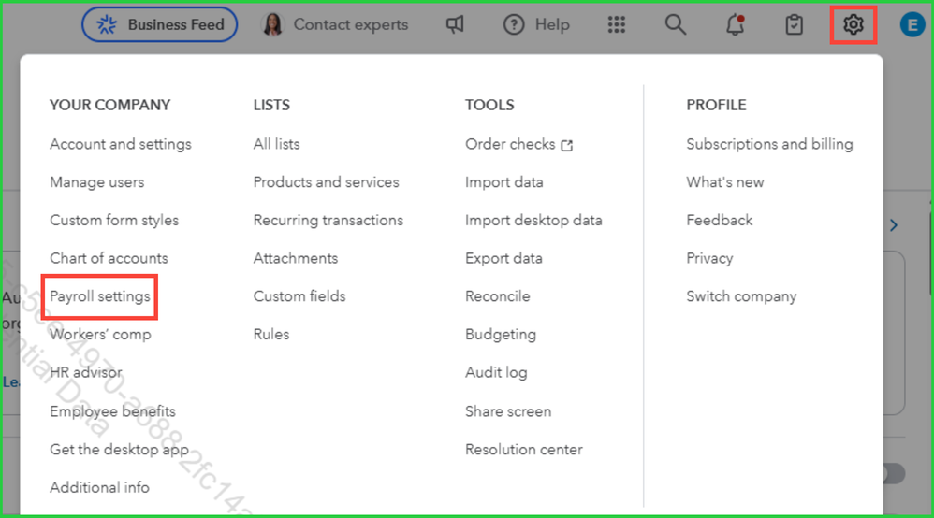Click the Business Feed button

pos(159,25)
